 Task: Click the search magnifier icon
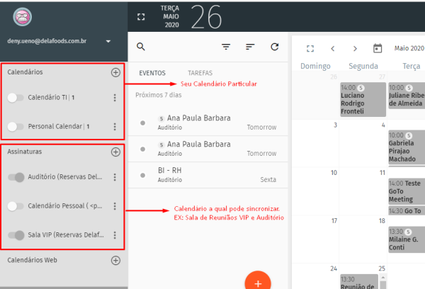pos(140,47)
